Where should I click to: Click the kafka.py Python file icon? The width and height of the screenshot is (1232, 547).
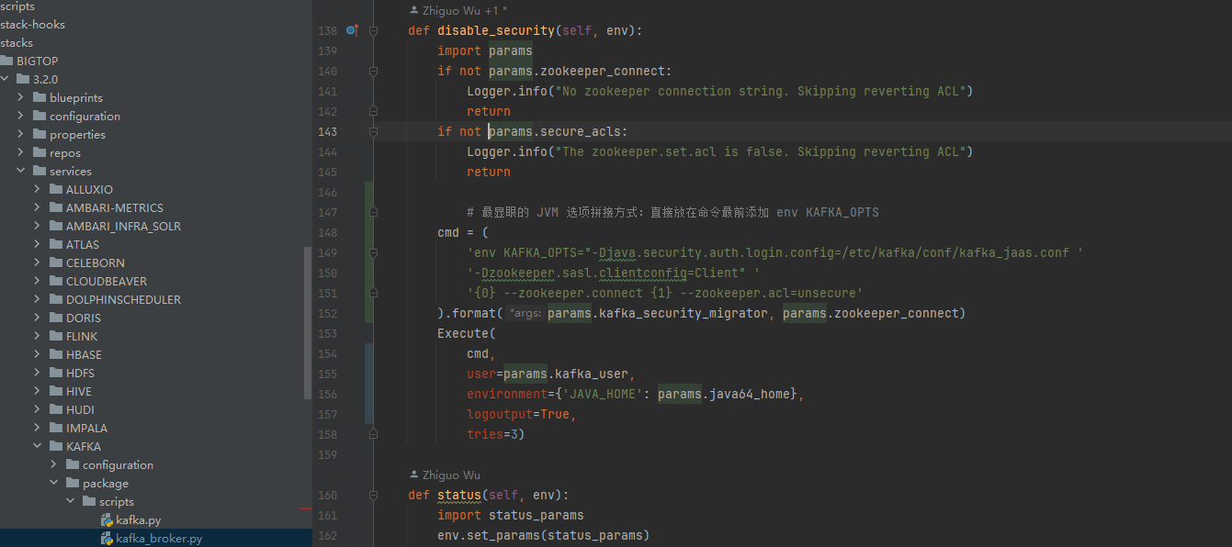pyautogui.click(x=107, y=520)
